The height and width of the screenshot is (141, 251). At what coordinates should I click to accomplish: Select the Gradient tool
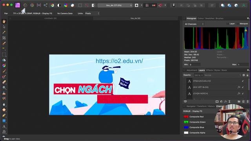[x=4, y=65]
